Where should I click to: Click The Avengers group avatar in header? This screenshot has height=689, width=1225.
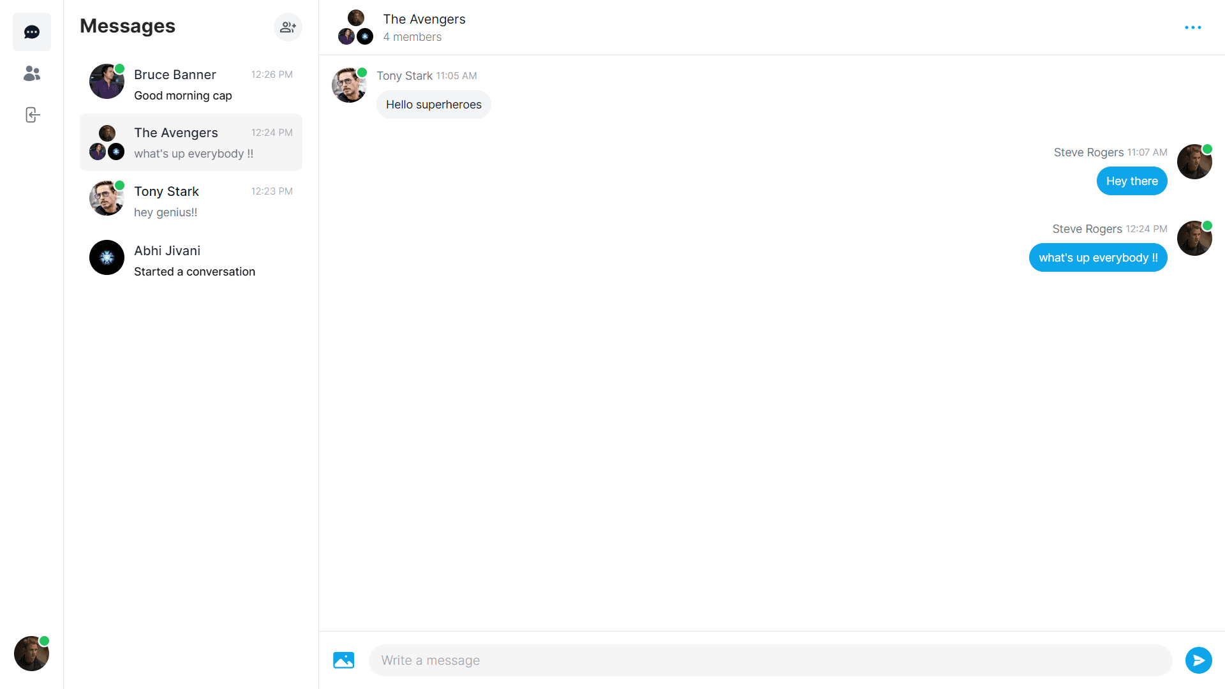[355, 27]
